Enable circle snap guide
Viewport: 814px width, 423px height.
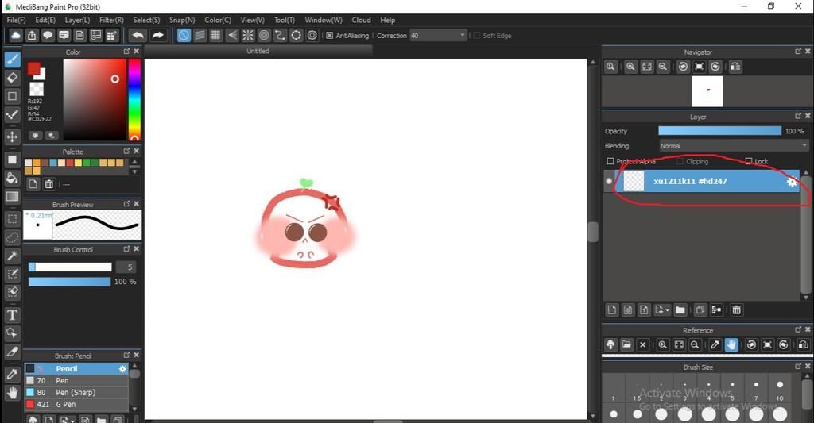click(x=264, y=35)
